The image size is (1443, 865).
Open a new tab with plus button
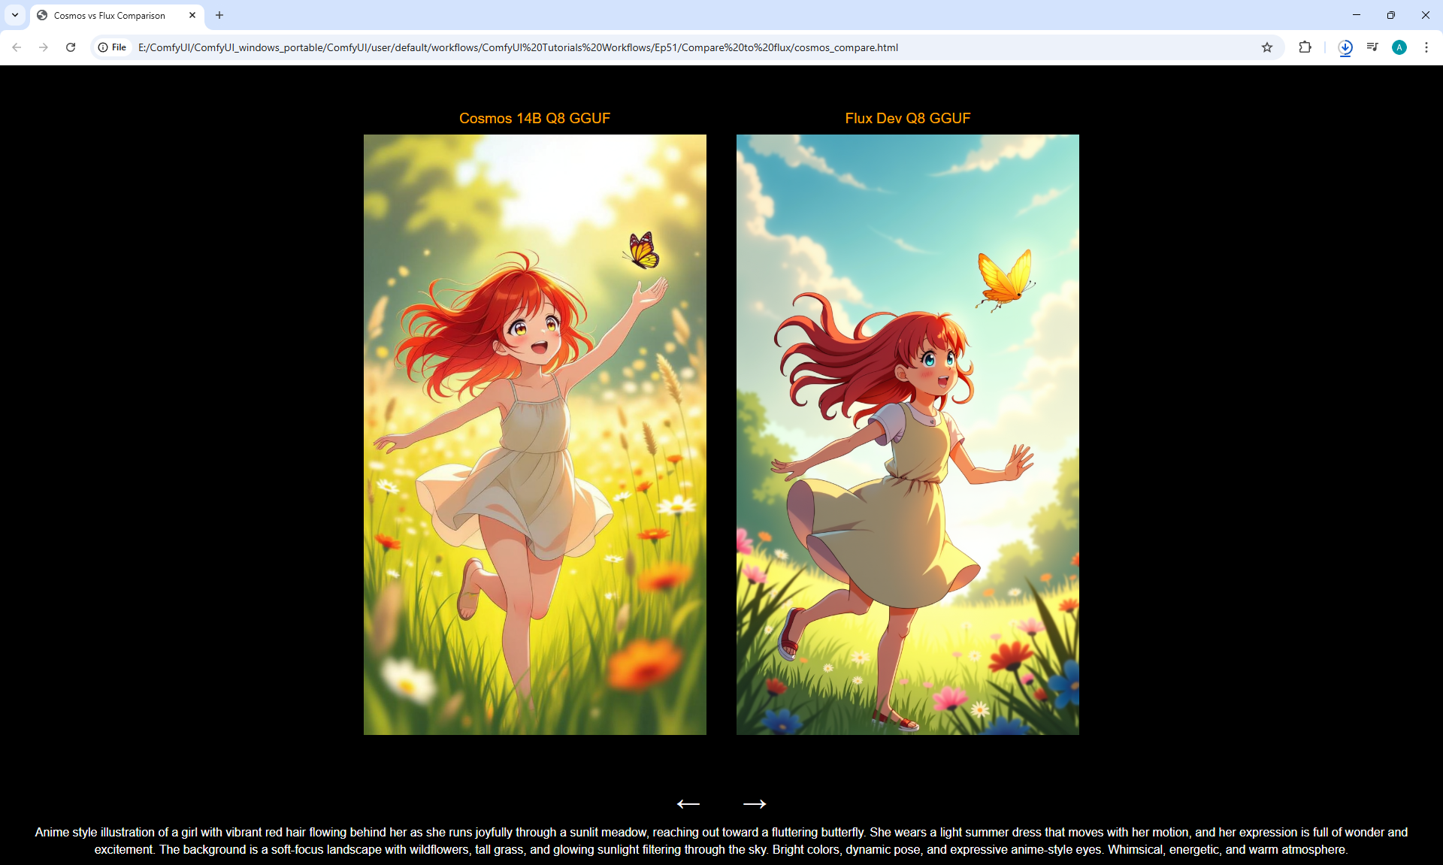(x=219, y=15)
